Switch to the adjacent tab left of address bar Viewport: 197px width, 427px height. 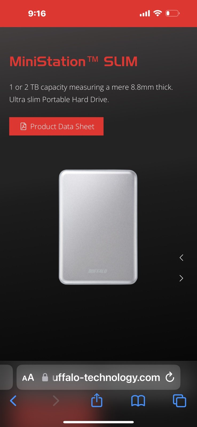coord(6,377)
